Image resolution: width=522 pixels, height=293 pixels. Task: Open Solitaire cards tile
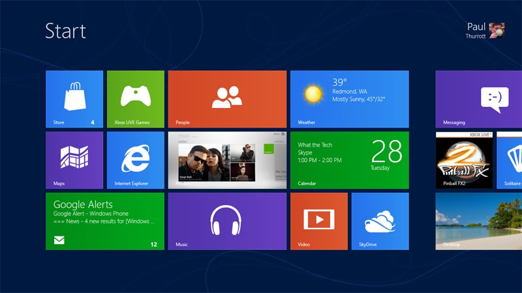click(510, 160)
